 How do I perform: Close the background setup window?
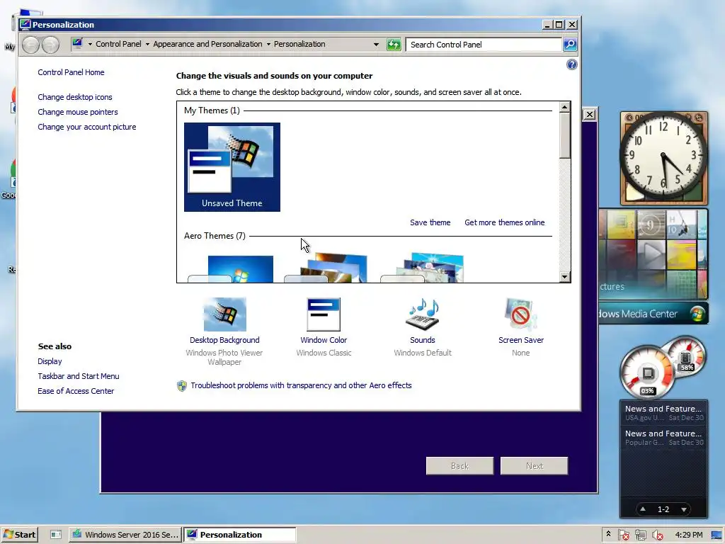coord(589,114)
